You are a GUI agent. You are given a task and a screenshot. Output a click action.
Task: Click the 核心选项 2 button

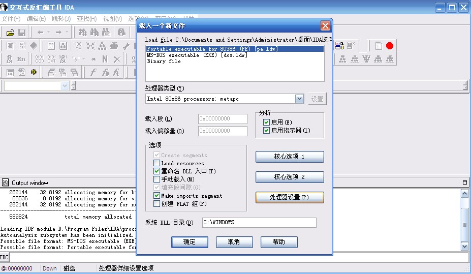(x=290, y=177)
